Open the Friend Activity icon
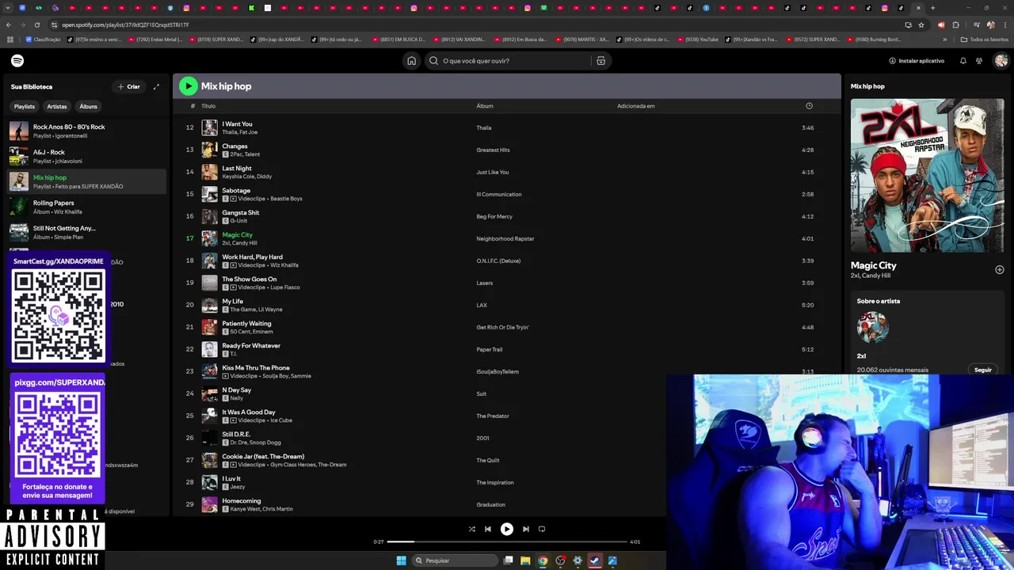This screenshot has width=1014, height=570. 979,61
